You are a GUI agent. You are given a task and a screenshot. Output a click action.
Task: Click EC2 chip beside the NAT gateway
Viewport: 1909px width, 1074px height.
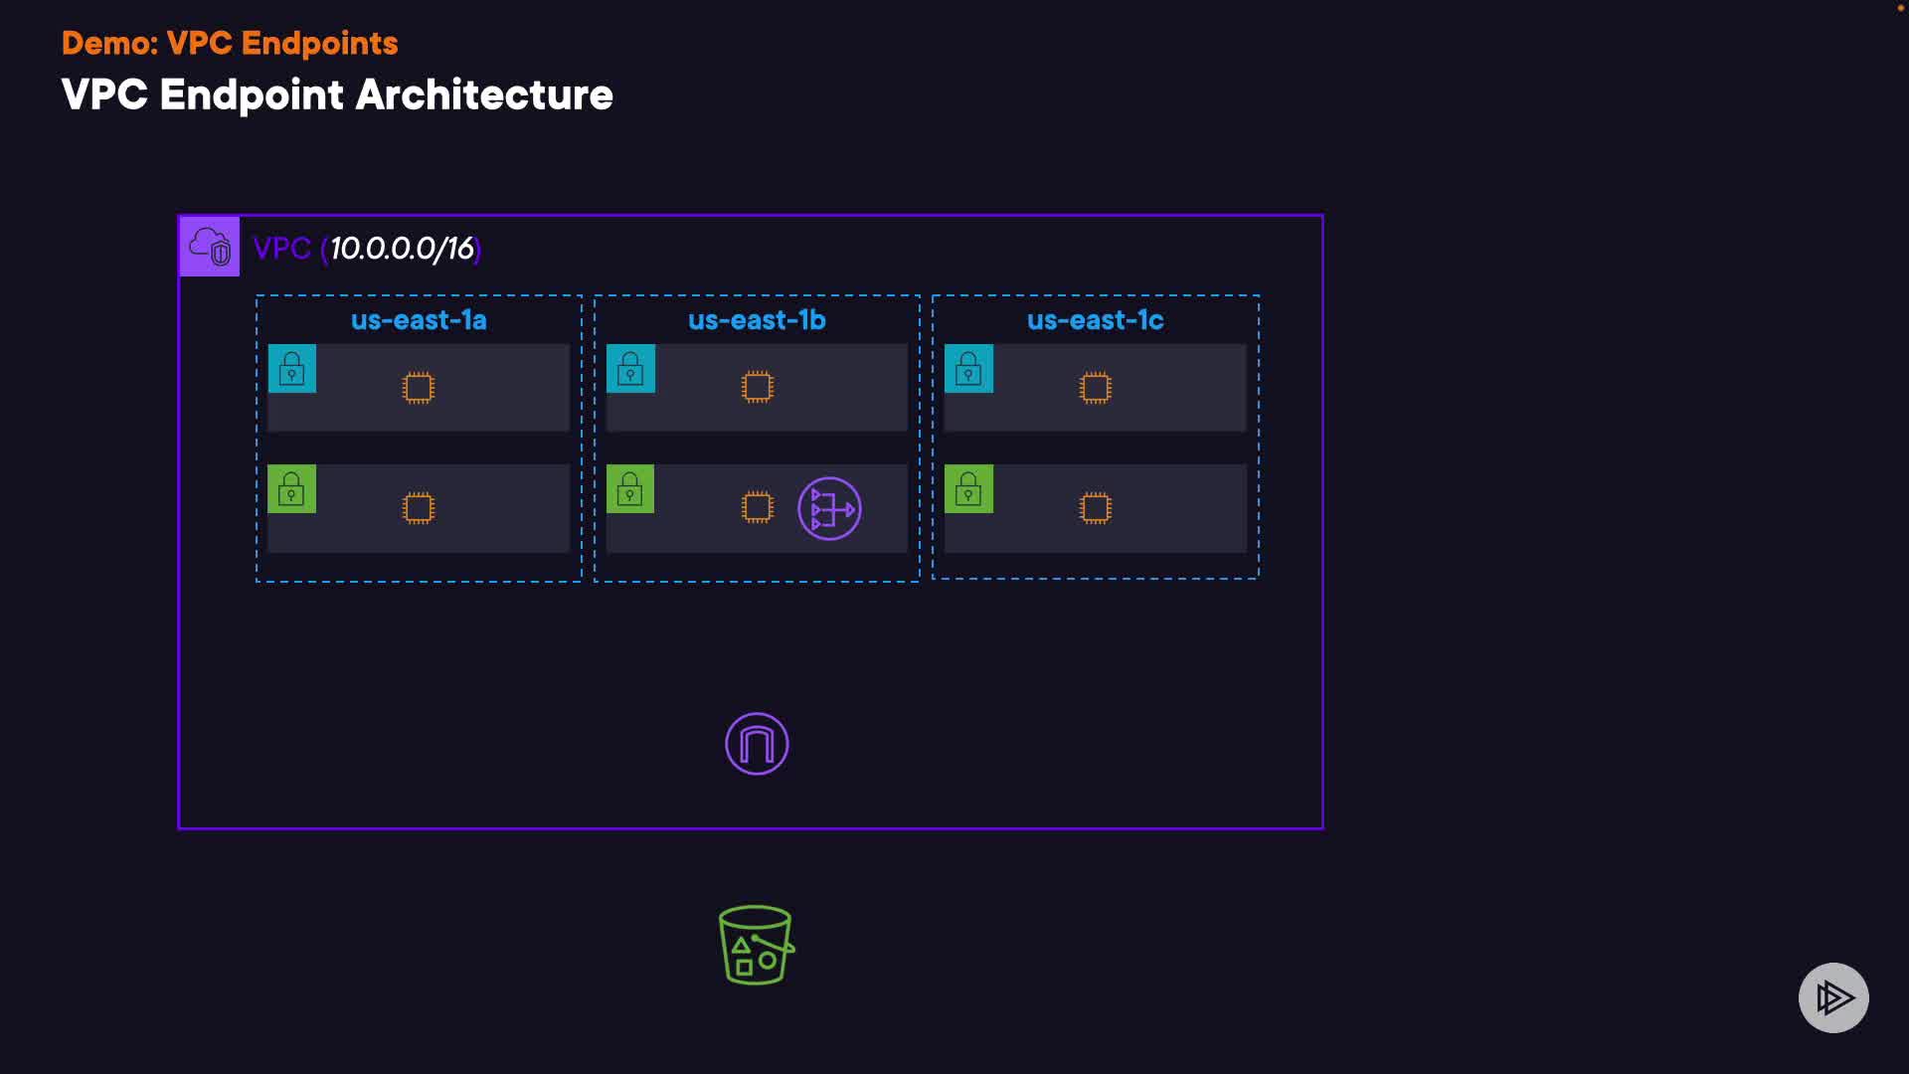757,507
